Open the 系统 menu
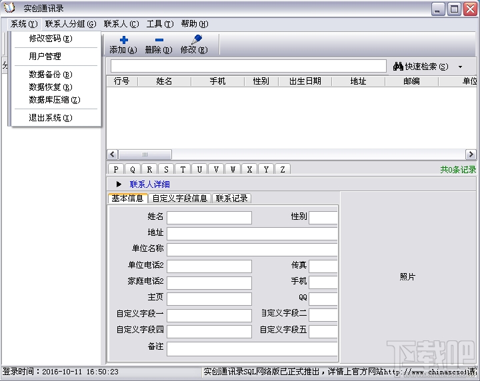Image resolution: width=480 pixels, height=381 pixels. coord(24,24)
